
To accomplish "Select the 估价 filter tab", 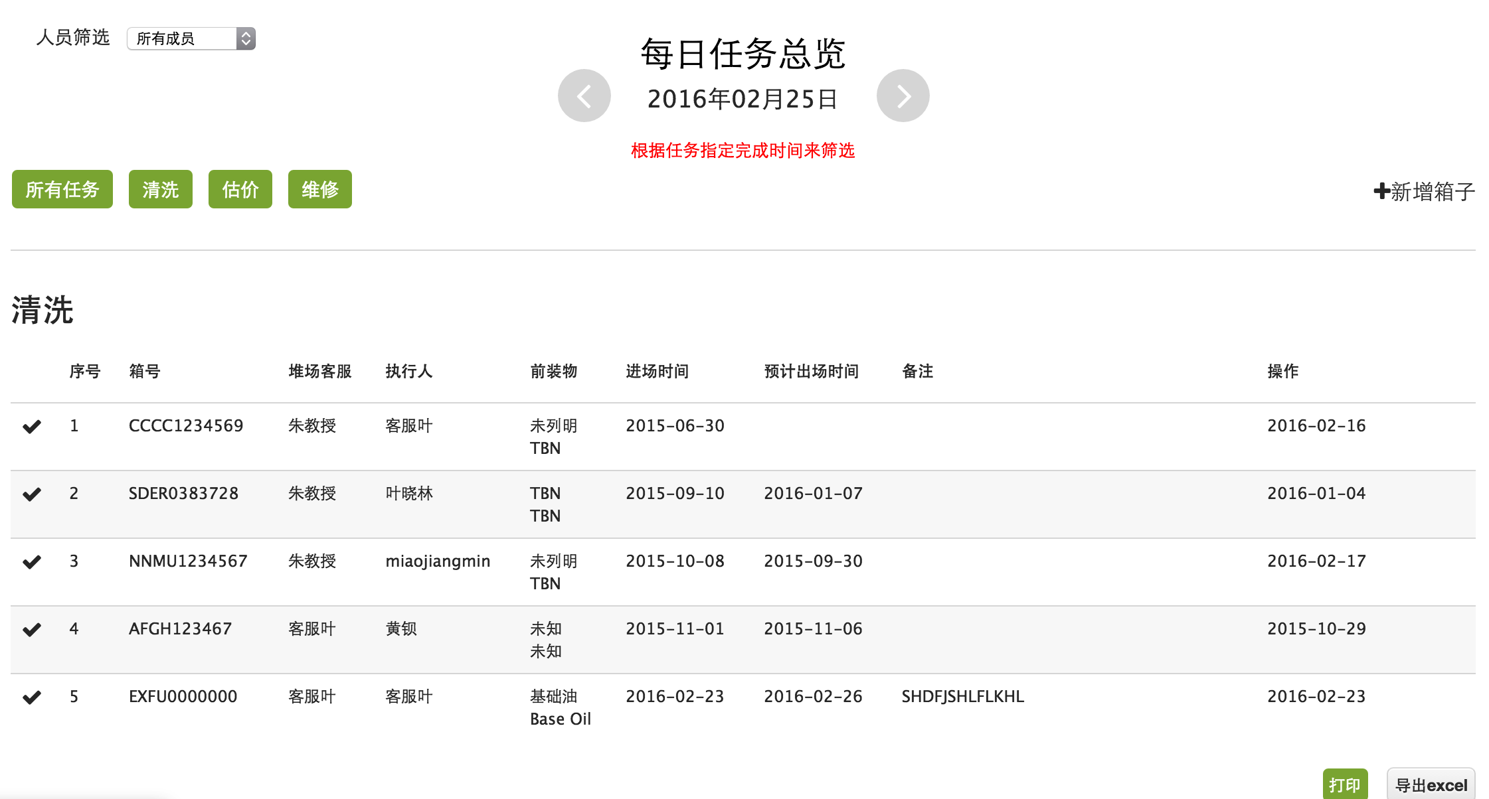I will click(240, 190).
